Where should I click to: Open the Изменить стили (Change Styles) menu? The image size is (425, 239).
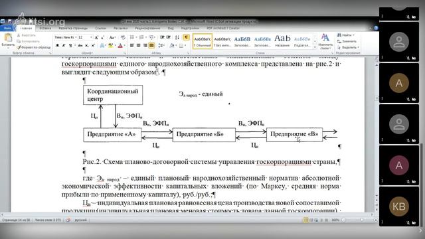click(325, 41)
